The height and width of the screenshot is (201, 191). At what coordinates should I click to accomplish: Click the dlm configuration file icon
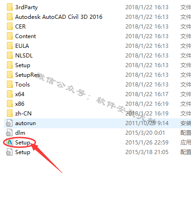pyautogui.click(x=9, y=133)
